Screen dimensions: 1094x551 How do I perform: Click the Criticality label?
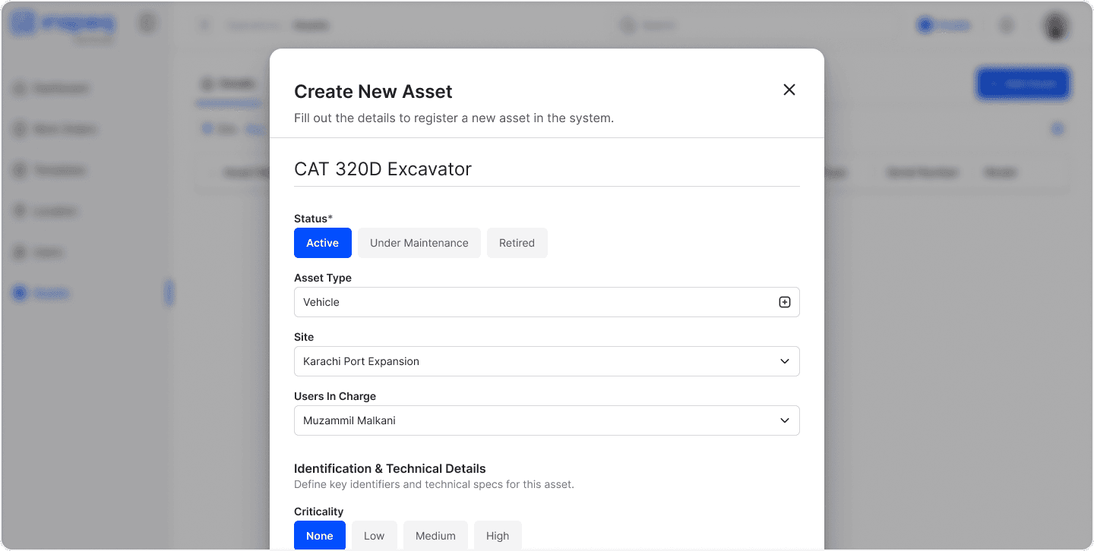point(319,512)
